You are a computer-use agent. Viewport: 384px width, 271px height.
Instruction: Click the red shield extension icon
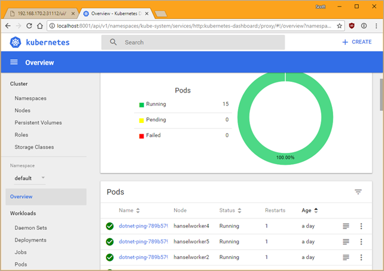(352, 26)
